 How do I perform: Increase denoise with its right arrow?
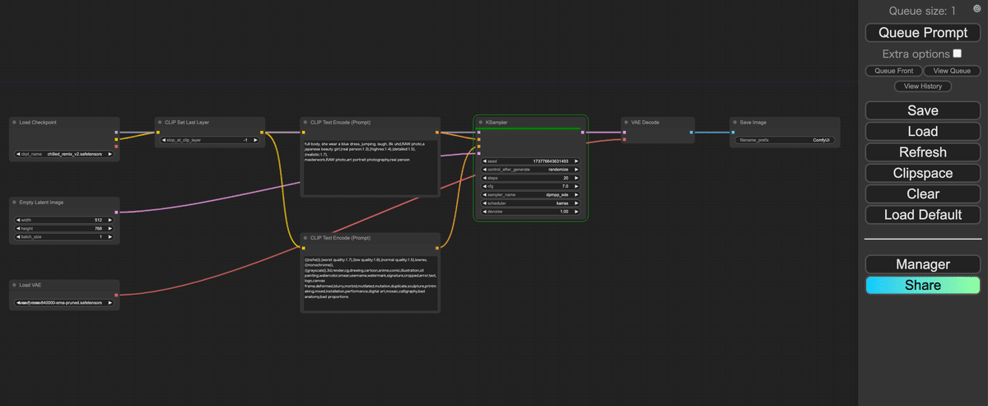pyautogui.click(x=576, y=212)
